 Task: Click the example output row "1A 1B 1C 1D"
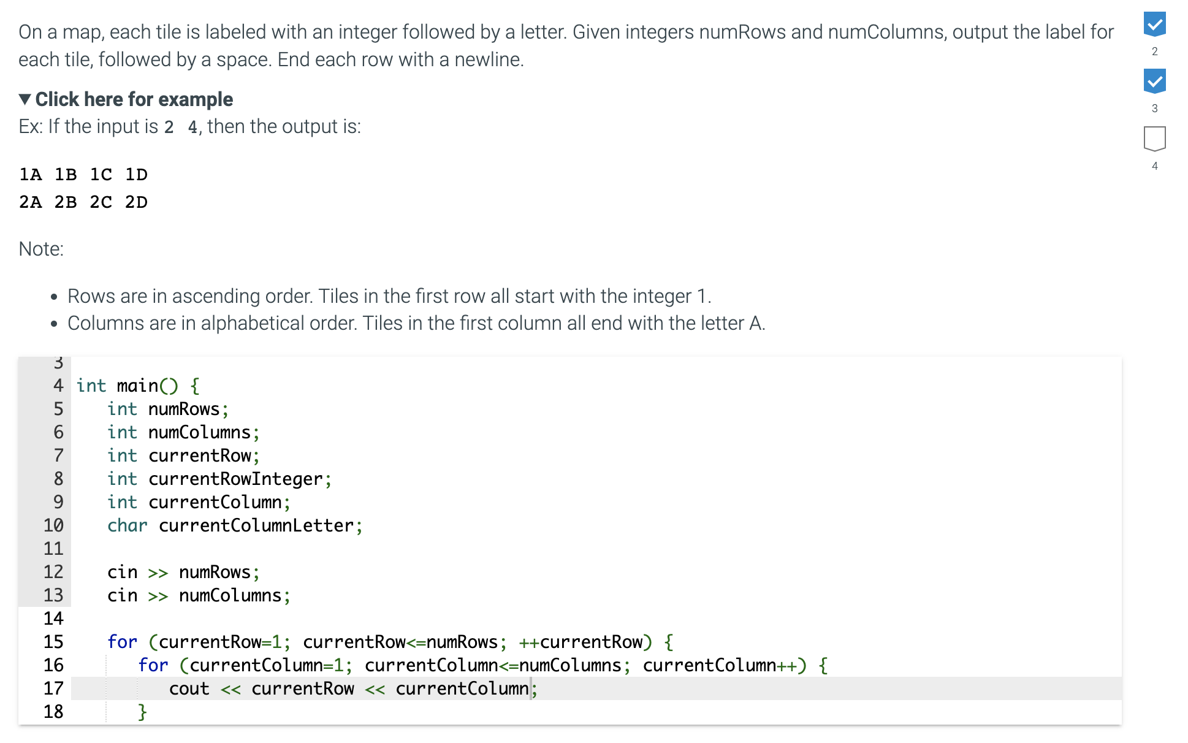point(83,174)
